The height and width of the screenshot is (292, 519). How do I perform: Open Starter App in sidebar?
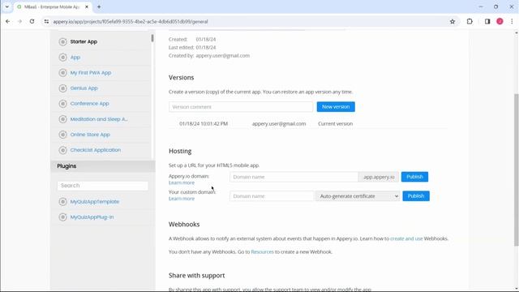point(84,41)
